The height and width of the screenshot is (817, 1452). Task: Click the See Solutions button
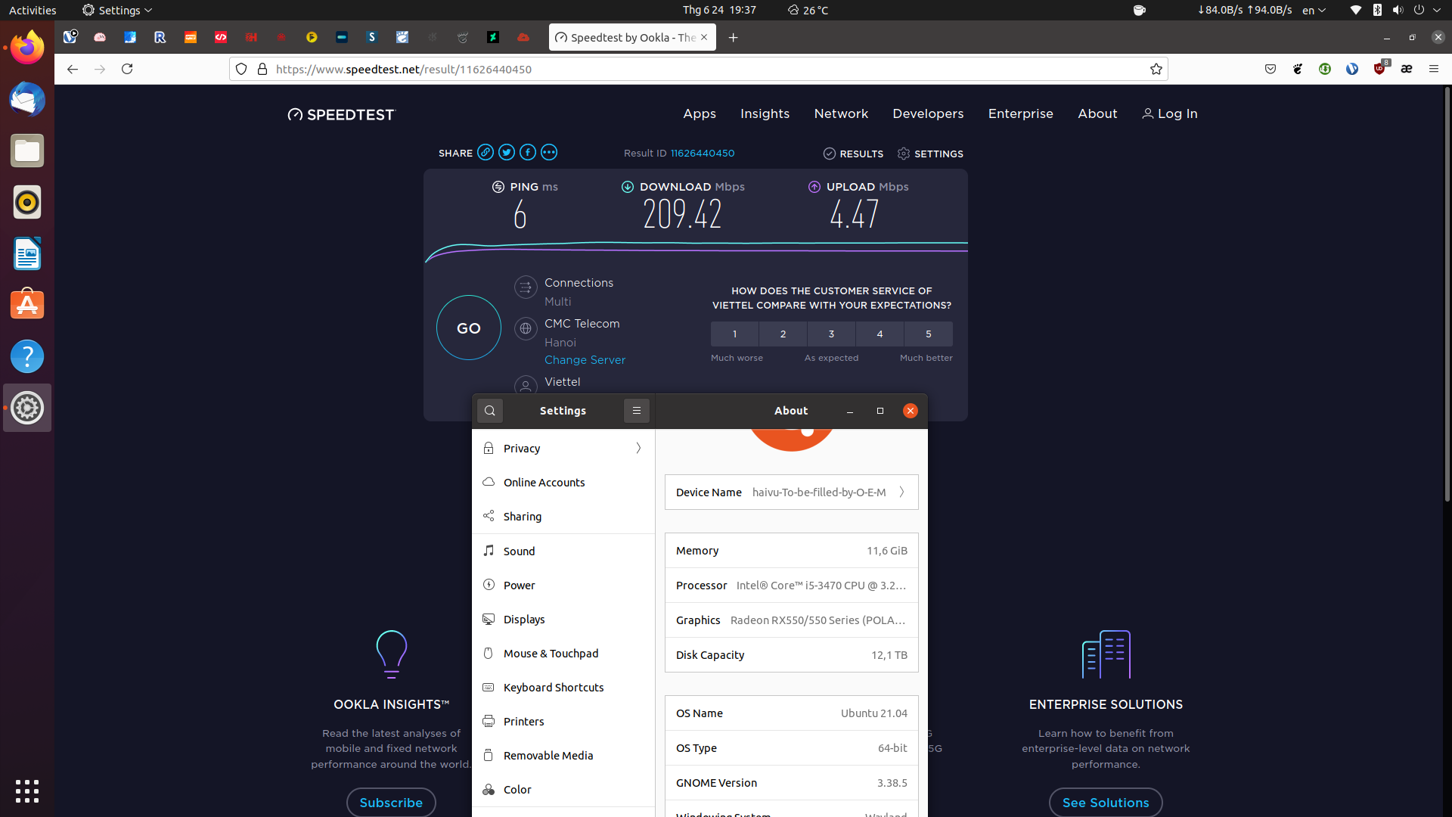1106,803
